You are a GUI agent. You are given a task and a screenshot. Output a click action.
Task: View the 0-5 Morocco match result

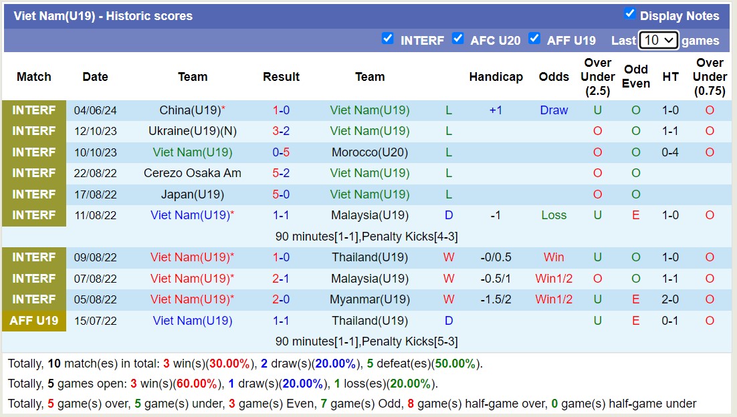click(281, 152)
